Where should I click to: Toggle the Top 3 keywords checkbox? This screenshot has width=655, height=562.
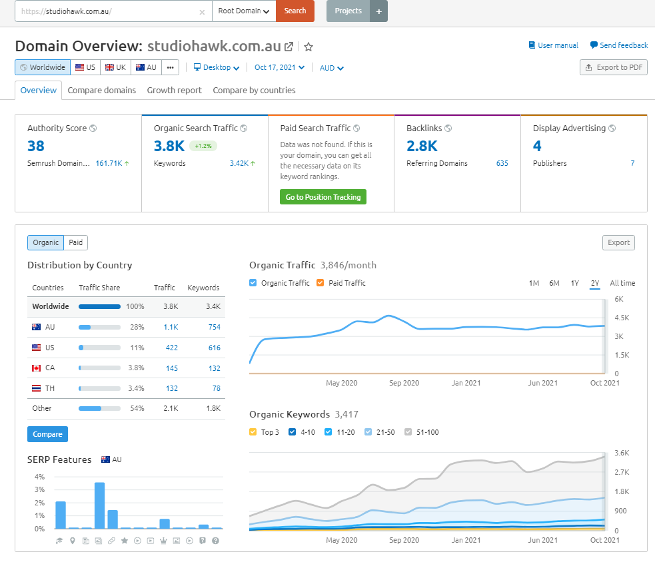(253, 432)
